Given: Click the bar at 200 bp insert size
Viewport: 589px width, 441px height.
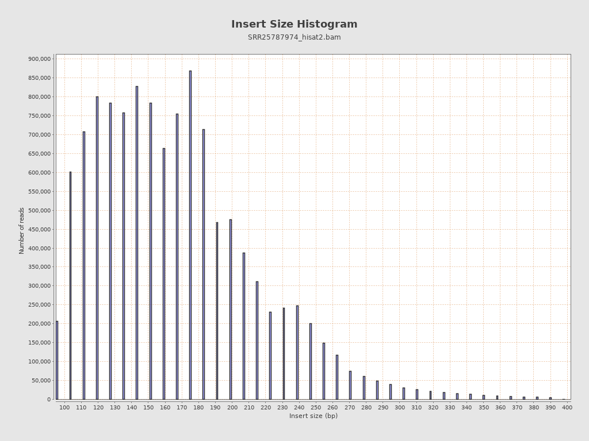Looking at the screenshot, I should pyautogui.click(x=231, y=310).
